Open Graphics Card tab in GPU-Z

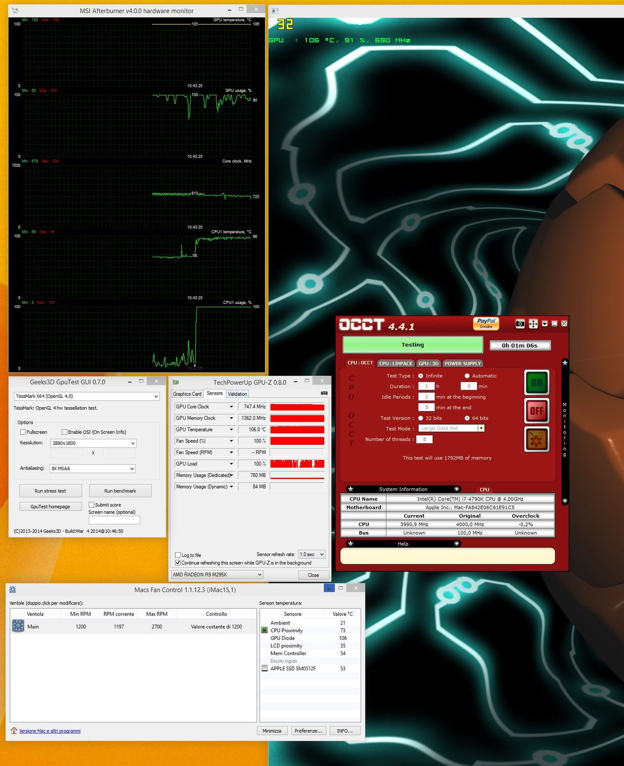click(x=187, y=393)
